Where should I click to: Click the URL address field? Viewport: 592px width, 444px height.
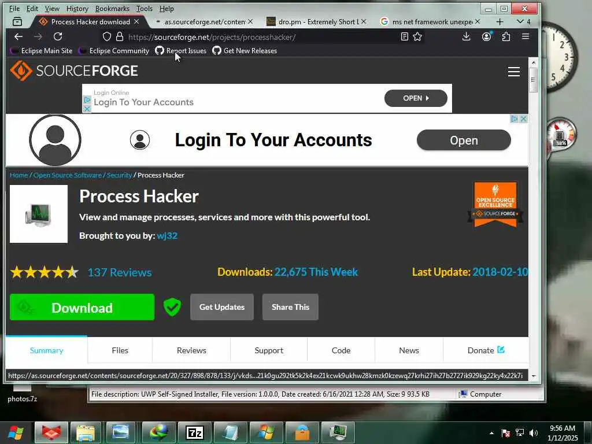pos(261,37)
